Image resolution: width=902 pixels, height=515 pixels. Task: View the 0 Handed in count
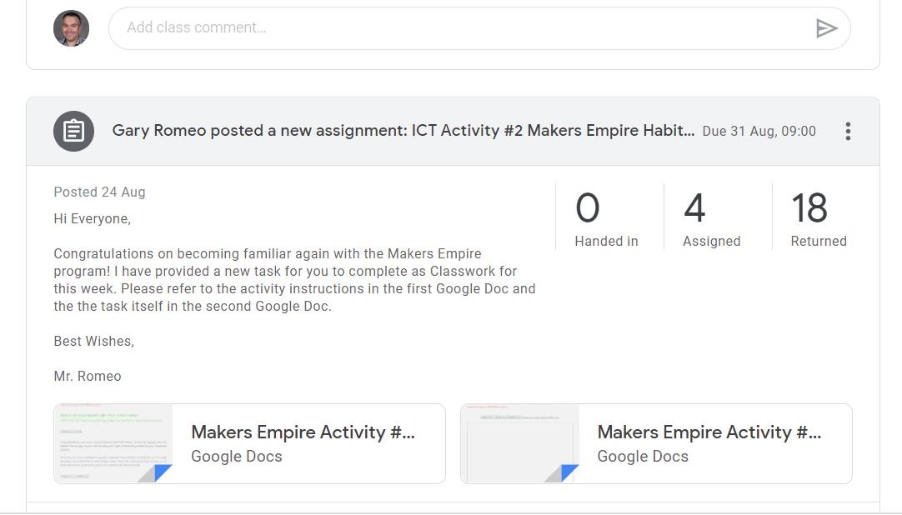pyautogui.click(x=606, y=218)
